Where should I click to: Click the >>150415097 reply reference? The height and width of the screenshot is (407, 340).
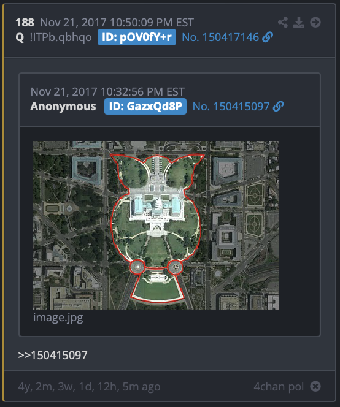[x=53, y=356]
